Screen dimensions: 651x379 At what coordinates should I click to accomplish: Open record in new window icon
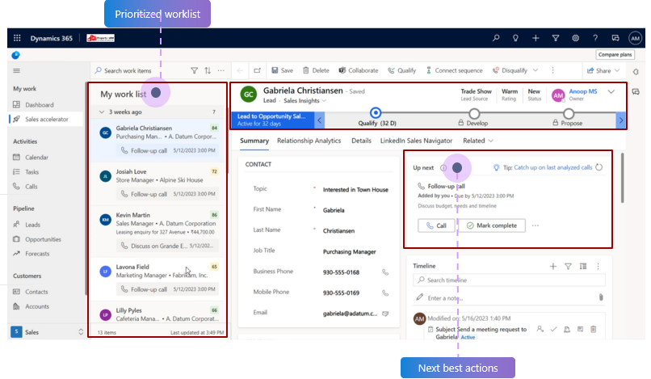pyautogui.click(x=258, y=70)
